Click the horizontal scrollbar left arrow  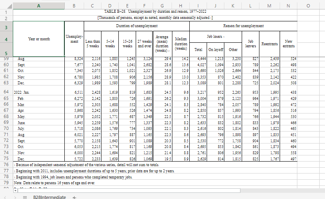click(x=15, y=190)
